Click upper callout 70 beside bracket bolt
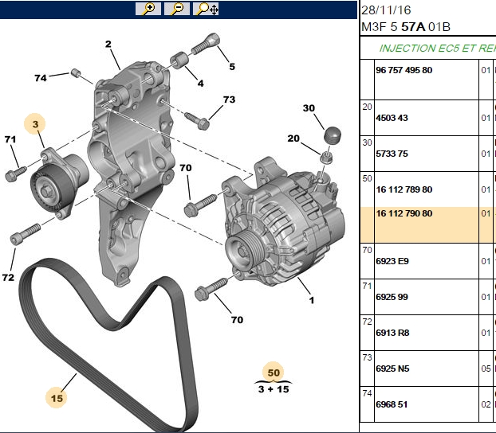Screen dimensions: 496x433 click(186, 168)
